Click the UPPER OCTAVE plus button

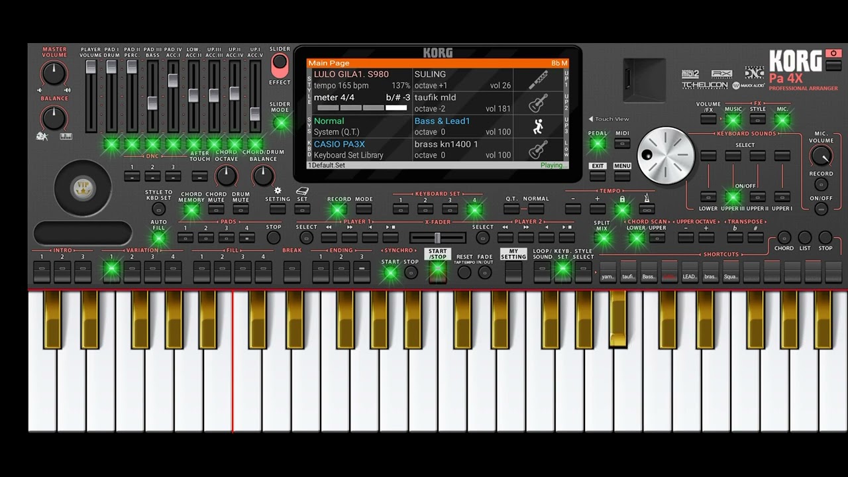(706, 237)
